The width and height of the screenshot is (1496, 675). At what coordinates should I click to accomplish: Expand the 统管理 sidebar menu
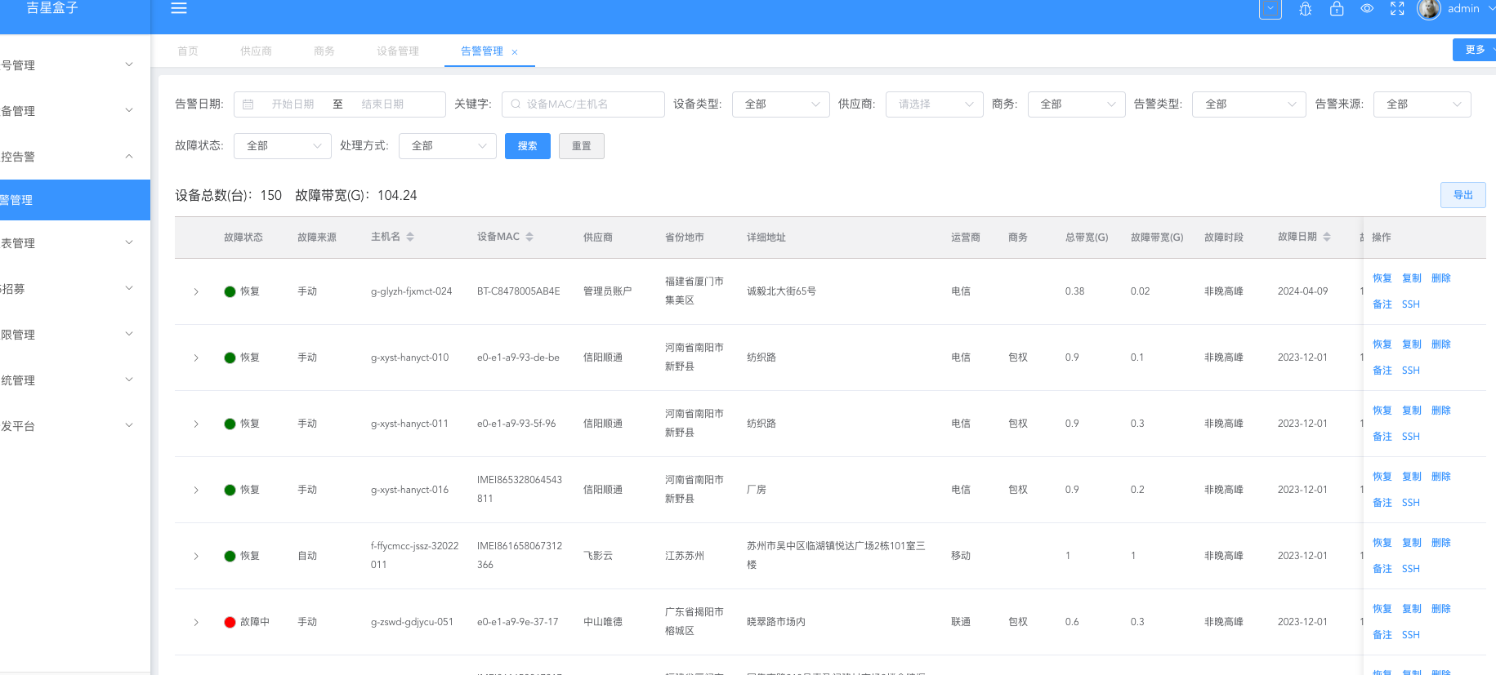tap(75, 380)
